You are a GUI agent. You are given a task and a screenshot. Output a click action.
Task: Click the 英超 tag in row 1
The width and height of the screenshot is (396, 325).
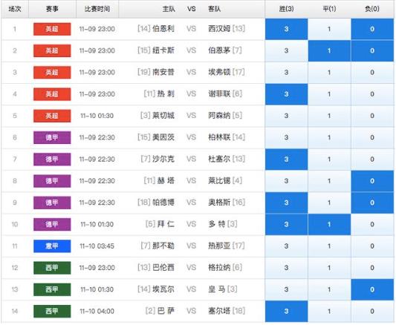(x=52, y=29)
